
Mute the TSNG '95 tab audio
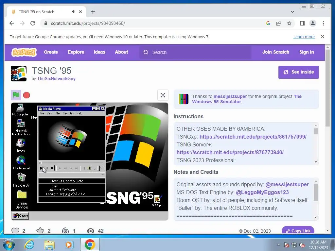pyautogui.click(x=74, y=12)
